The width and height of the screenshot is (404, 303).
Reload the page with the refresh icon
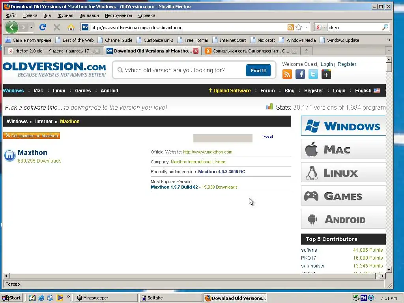point(43,27)
